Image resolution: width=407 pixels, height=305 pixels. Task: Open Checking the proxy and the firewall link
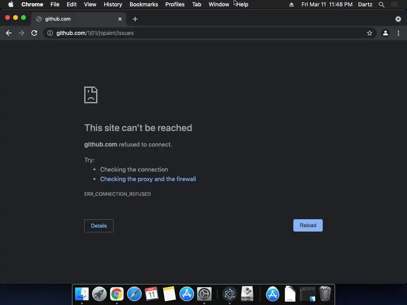coord(148,179)
